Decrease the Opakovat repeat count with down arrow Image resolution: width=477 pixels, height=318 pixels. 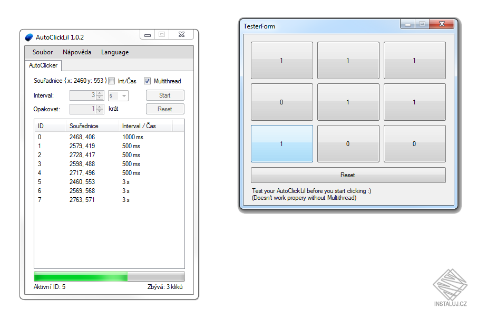point(100,111)
